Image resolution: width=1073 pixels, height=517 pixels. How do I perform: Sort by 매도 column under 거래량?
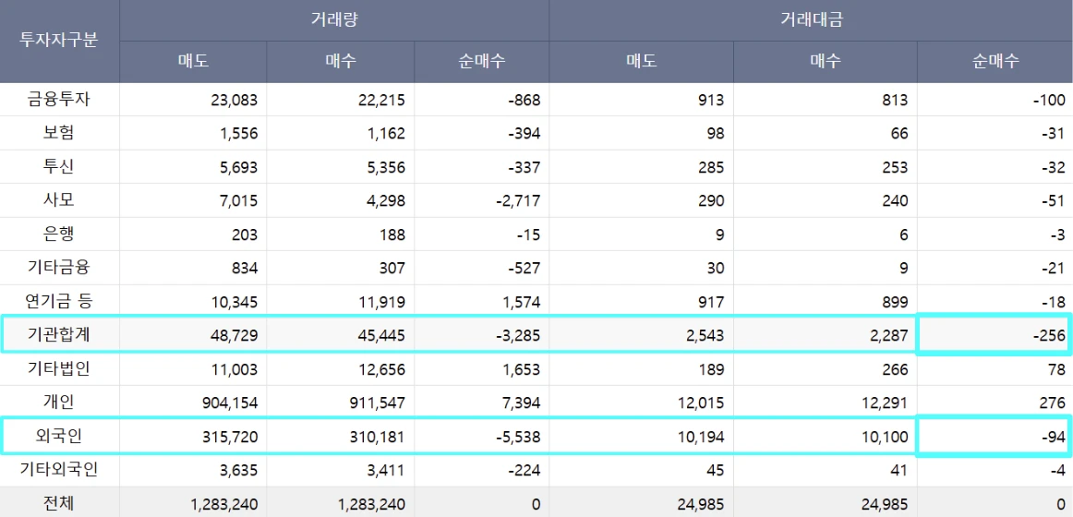coord(193,62)
